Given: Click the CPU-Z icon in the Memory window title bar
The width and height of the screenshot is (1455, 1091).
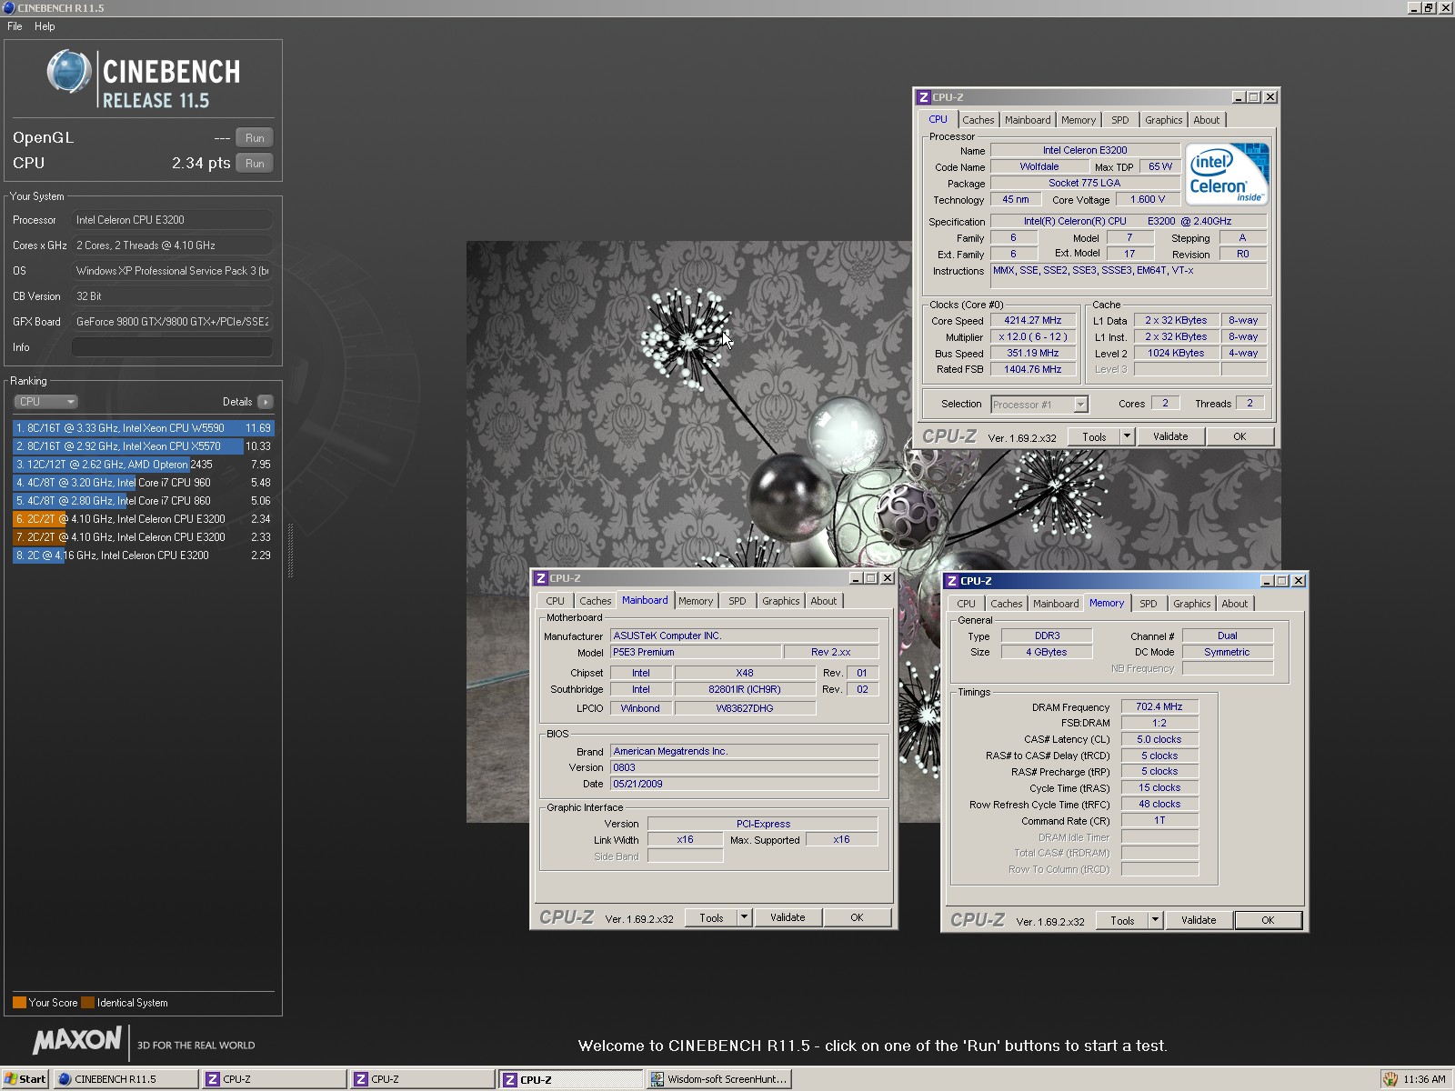Looking at the screenshot, I should coord(952,581).
